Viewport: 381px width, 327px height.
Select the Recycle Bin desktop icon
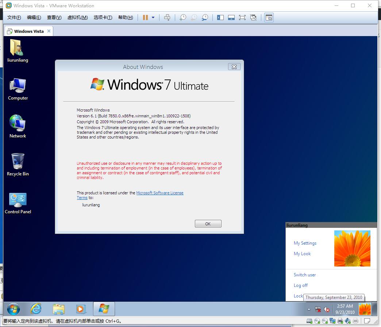click(x=18, y=164)
